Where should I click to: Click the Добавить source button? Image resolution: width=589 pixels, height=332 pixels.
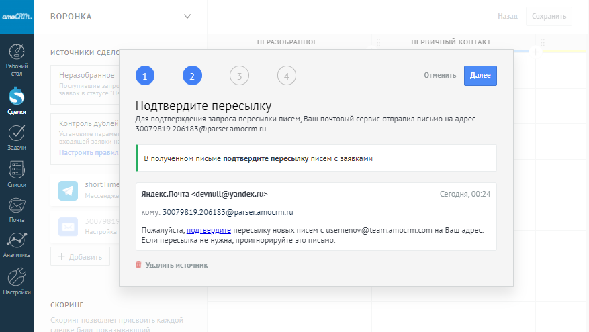click(80, 256)
